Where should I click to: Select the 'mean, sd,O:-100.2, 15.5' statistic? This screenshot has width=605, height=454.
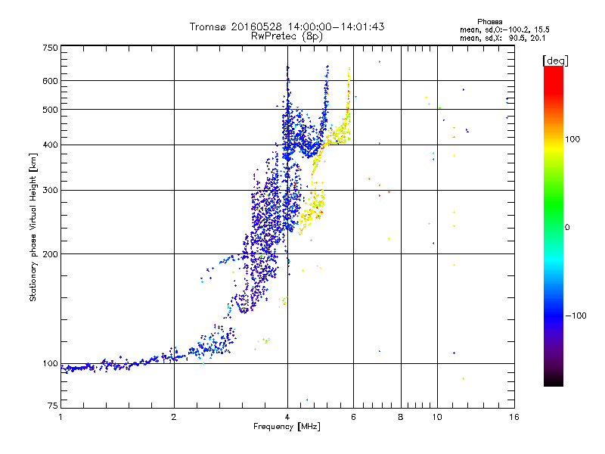click(504, 30)
